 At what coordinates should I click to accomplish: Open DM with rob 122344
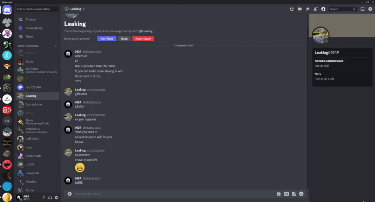[37, 87]
